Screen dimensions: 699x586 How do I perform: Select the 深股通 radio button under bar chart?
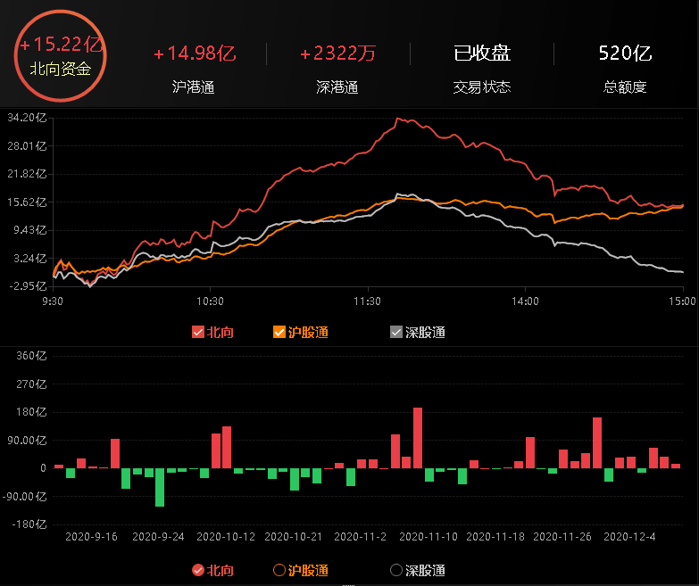point(395,570)
